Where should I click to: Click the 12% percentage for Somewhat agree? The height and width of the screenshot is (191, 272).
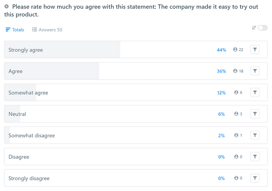click(221, 93)
